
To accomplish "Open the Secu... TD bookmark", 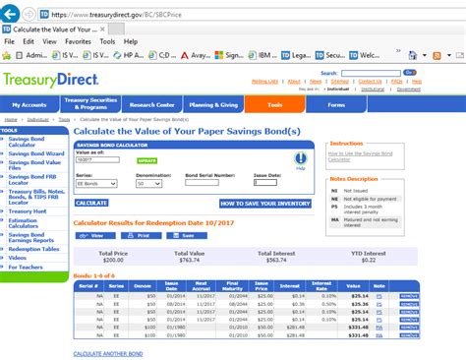I will pyautogui.click(x=329, y=55).
